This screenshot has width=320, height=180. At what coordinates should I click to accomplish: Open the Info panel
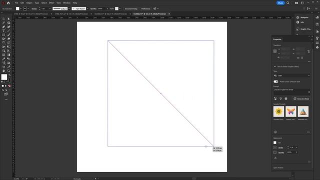tap(300, 22)
